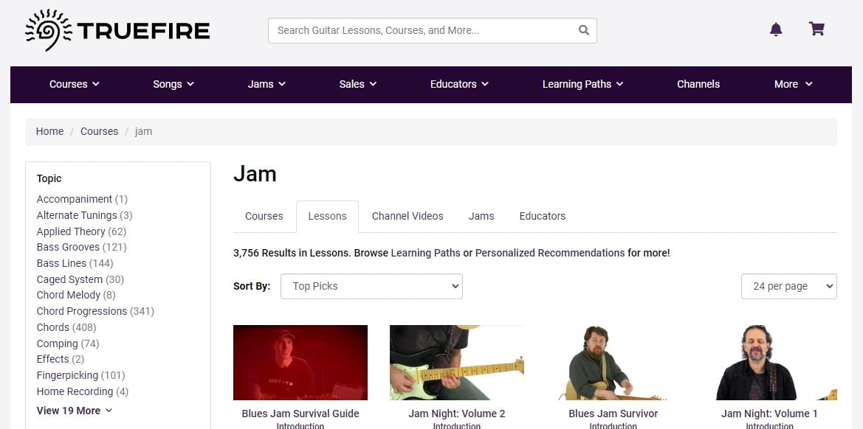
Task: Open notifications bell icon
Action: (x=776, y=29)
